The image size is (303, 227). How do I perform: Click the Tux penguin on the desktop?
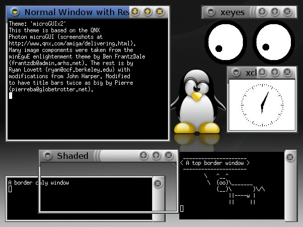coord(197,102)
